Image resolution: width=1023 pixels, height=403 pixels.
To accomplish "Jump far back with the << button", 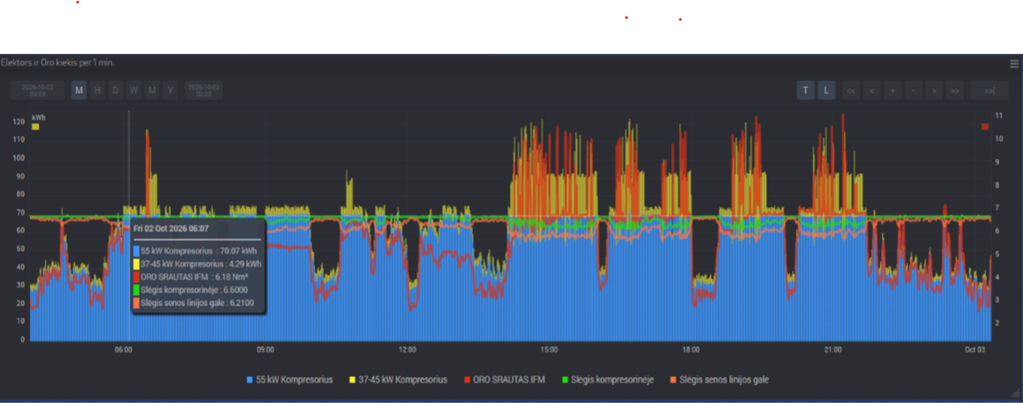I will click(851, 91).
